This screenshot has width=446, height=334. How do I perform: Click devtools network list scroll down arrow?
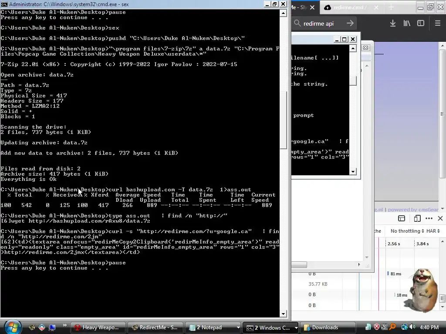[443, 307]
